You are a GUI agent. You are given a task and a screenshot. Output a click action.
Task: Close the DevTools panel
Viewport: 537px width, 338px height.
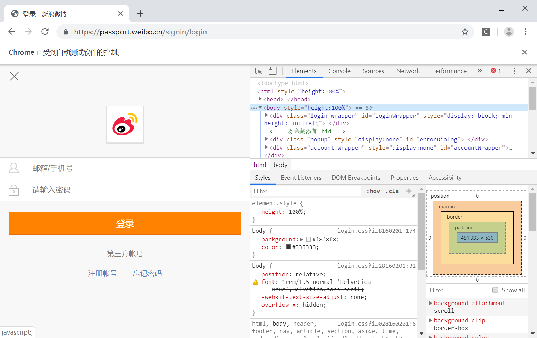(528, 71)
